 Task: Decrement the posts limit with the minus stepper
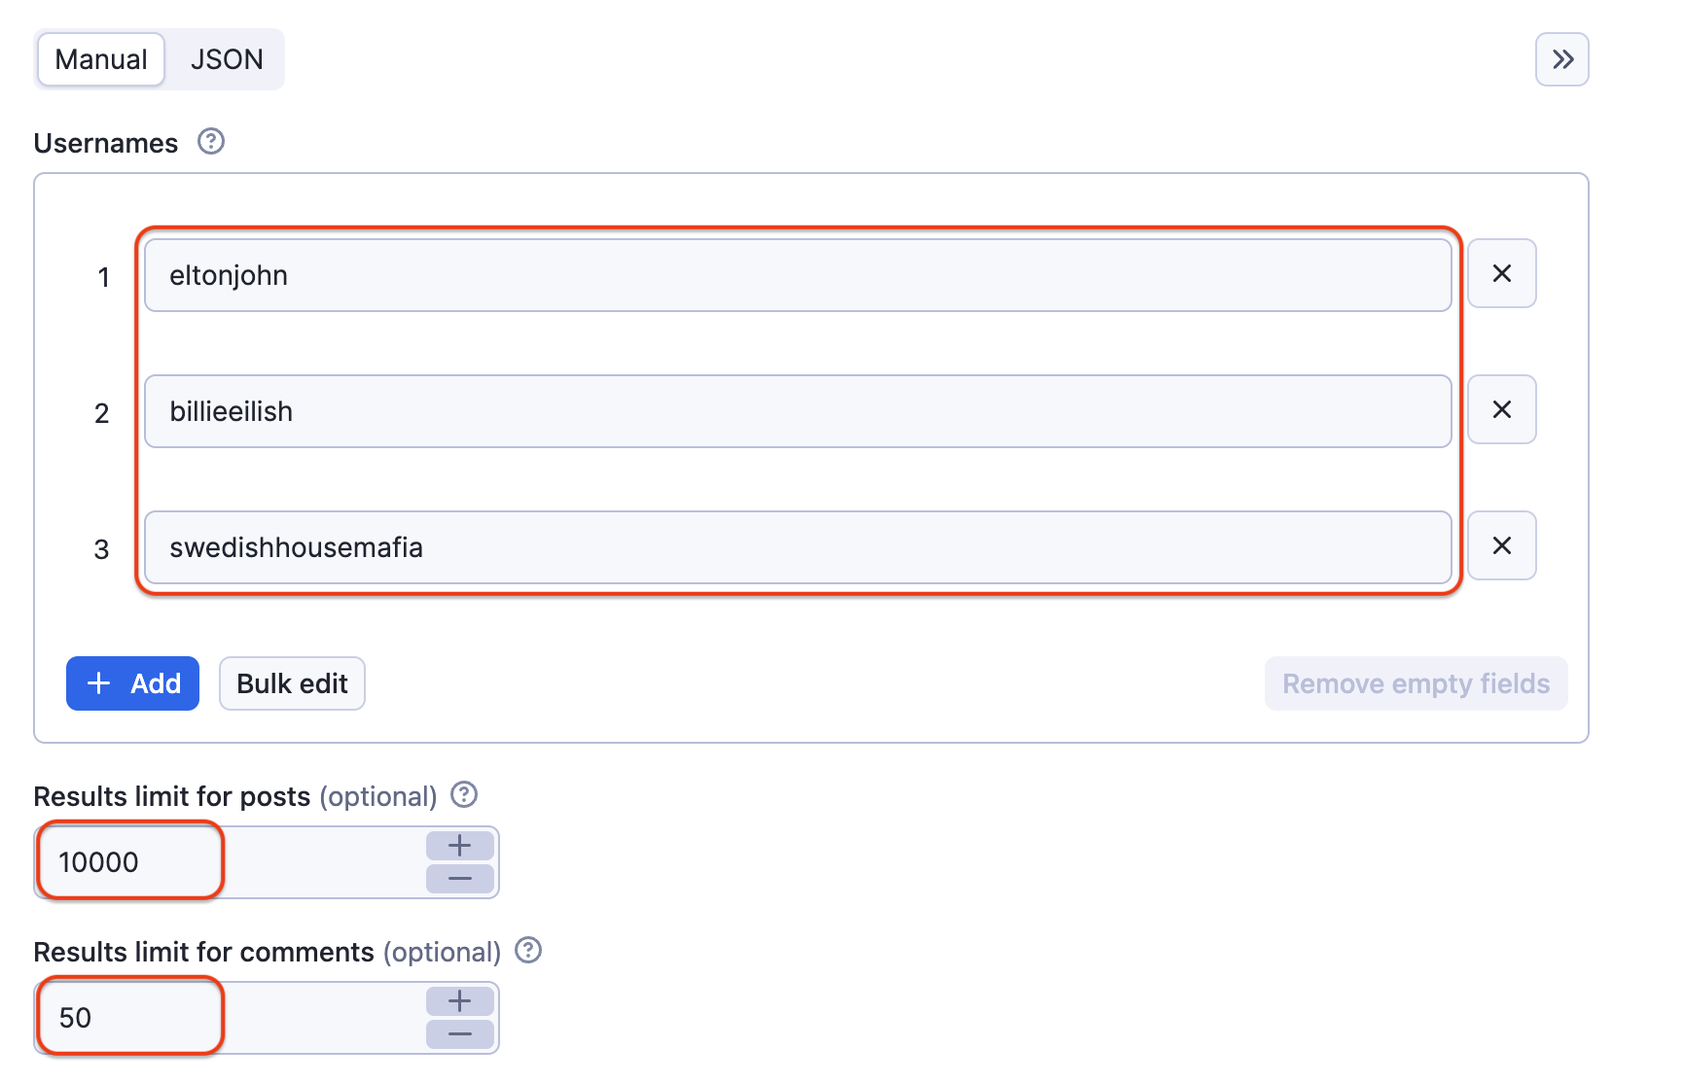[x=458, y=879]
